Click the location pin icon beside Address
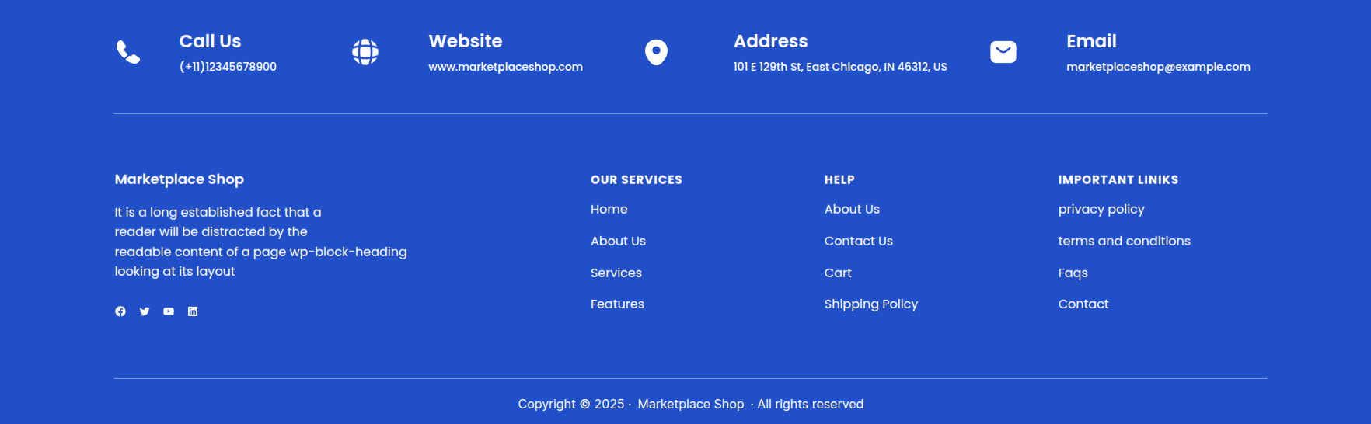The width and height of the screenshot is (1371, 424). pos(656,52)
